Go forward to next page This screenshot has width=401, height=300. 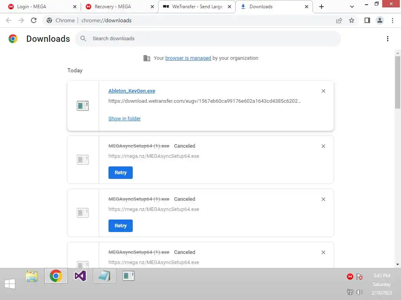click(x=21, y=20)
